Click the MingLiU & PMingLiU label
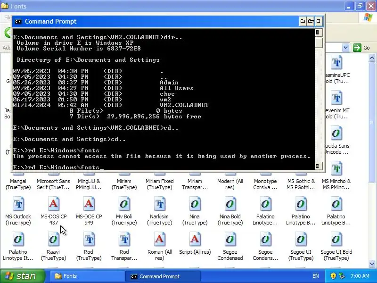The width and height of the screenshot is (377, 283). coord(89,184)
